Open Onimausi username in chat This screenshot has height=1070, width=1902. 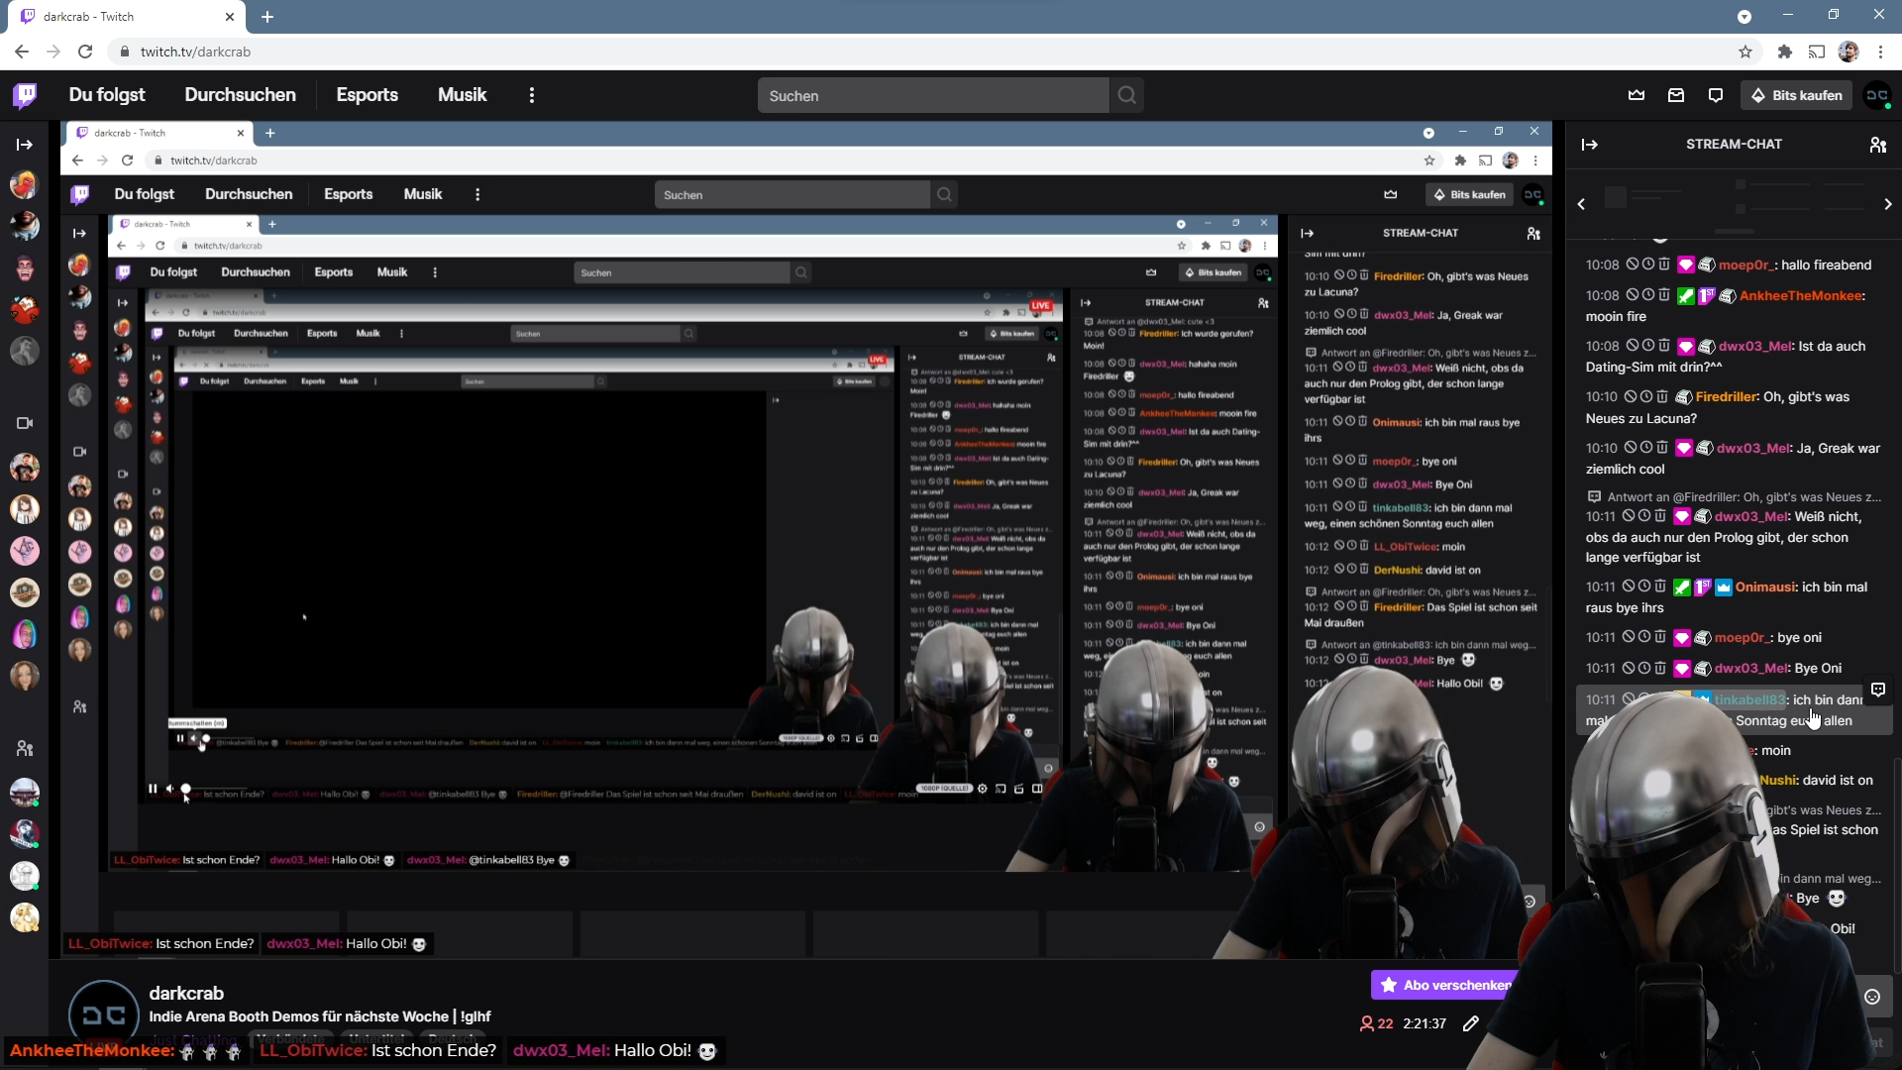click(x=1765, y=587)
